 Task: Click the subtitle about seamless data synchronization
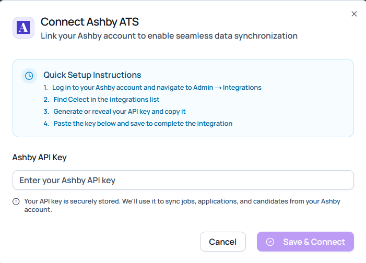pyautogui.click(x=169, y=36)
